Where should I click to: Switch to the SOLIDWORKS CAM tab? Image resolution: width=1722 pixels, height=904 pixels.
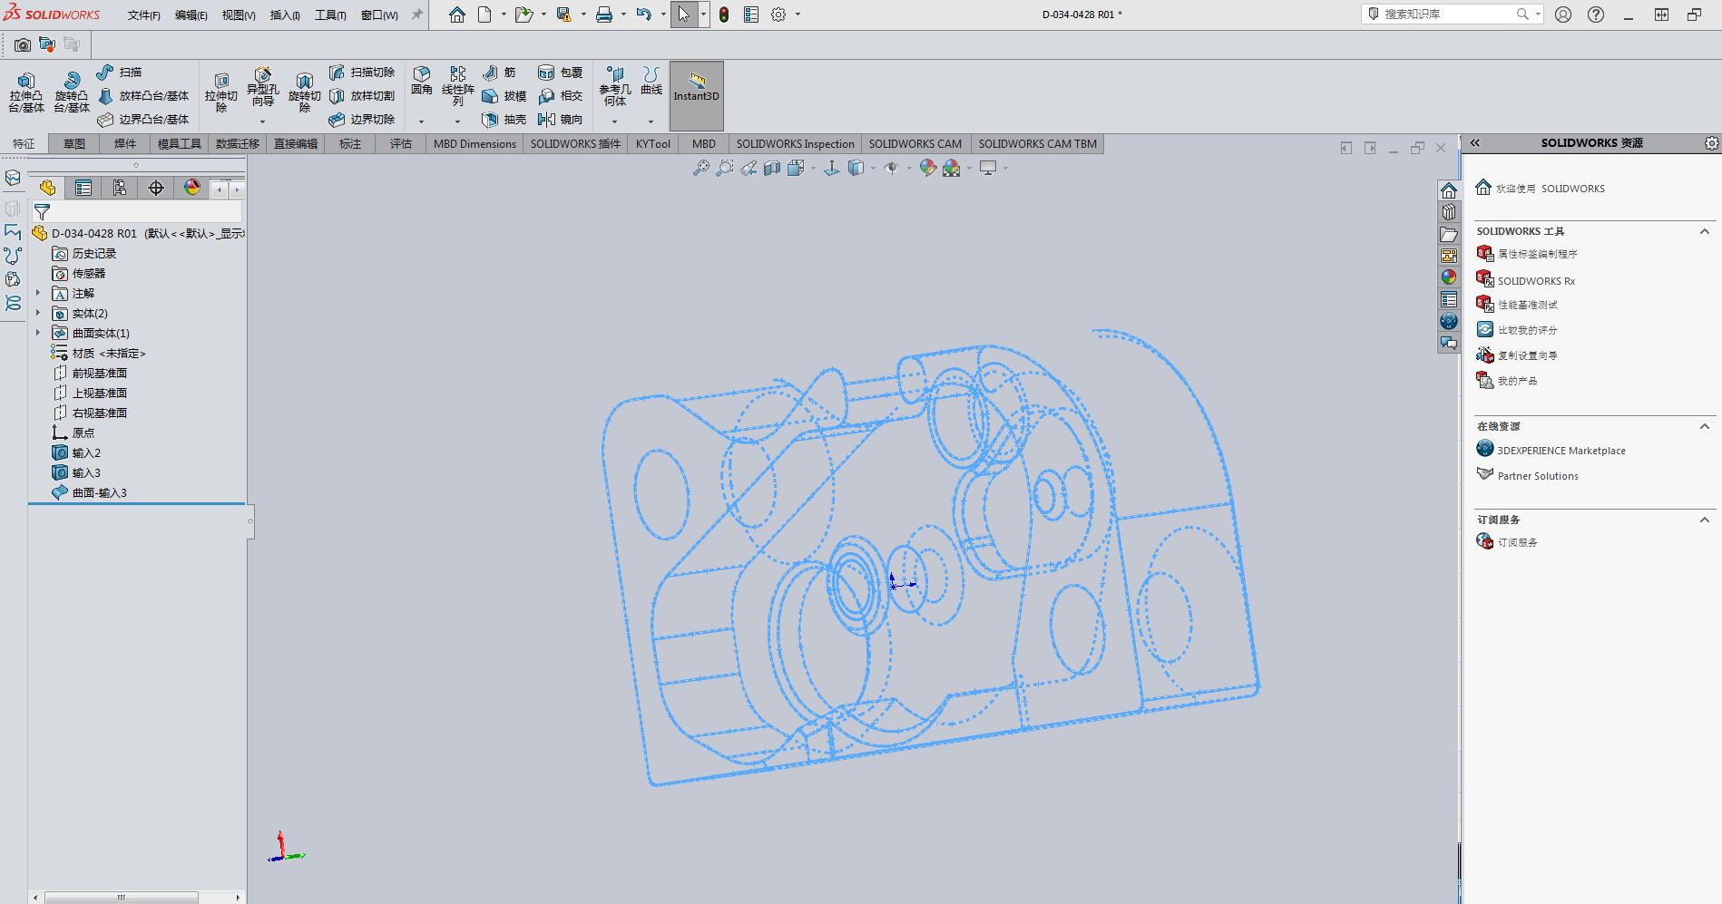(915, 144)
